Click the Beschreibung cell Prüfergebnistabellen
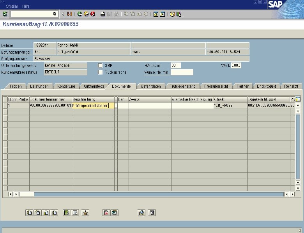The width and height of the screenshot is (304, 233). click(93, 106)
